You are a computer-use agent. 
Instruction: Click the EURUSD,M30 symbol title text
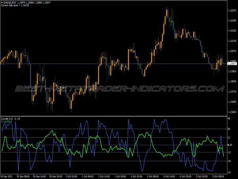click(x=10, y=3)
